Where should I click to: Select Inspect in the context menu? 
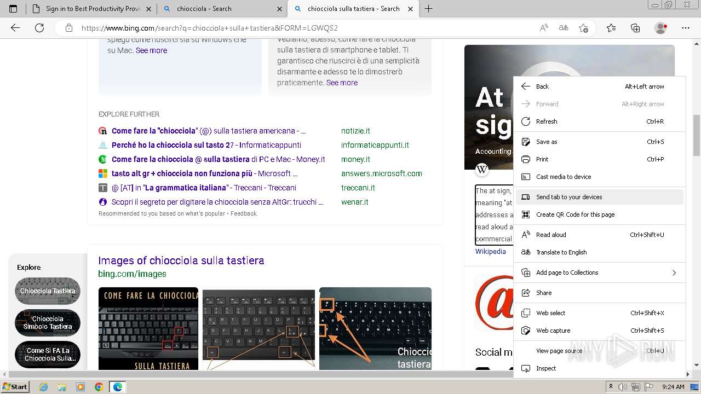(x=600, y=368)
